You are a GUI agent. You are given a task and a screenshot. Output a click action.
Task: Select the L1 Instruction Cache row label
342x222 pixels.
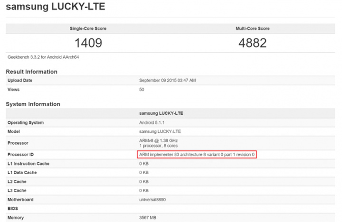[28, 164]
